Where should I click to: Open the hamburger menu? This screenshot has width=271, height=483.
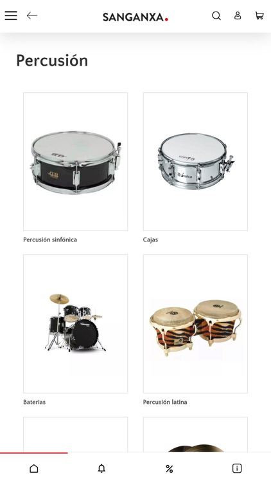tap(11, 15)
